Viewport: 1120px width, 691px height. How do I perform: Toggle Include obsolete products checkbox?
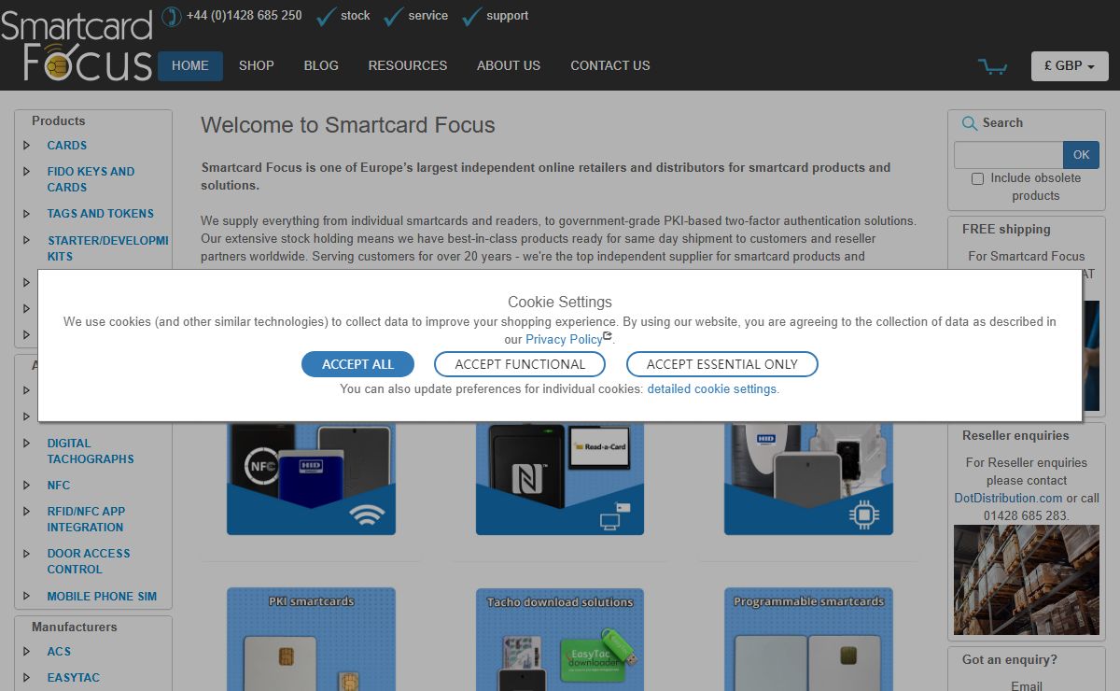coord(977,178)
